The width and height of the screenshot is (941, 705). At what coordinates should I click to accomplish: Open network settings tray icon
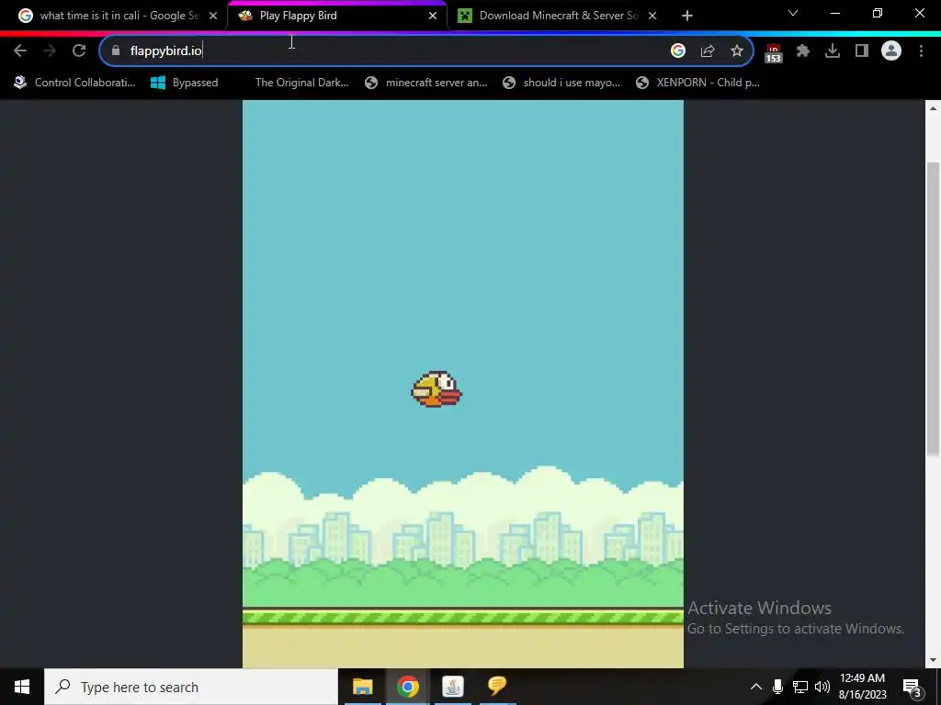tap(800, 687)
